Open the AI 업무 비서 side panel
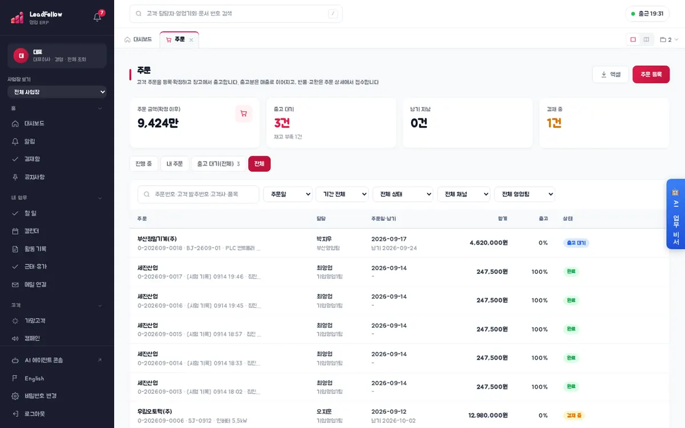This screenshot has width=685, height=428. pos(675,214)
